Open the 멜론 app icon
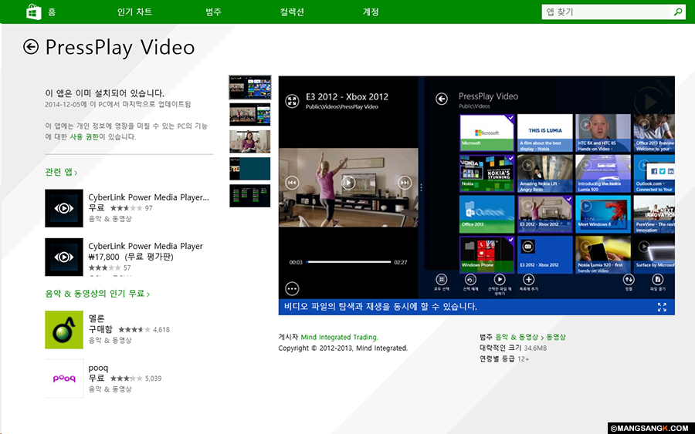The height and width of the screenshot is (434, 695). coord(64,330)
